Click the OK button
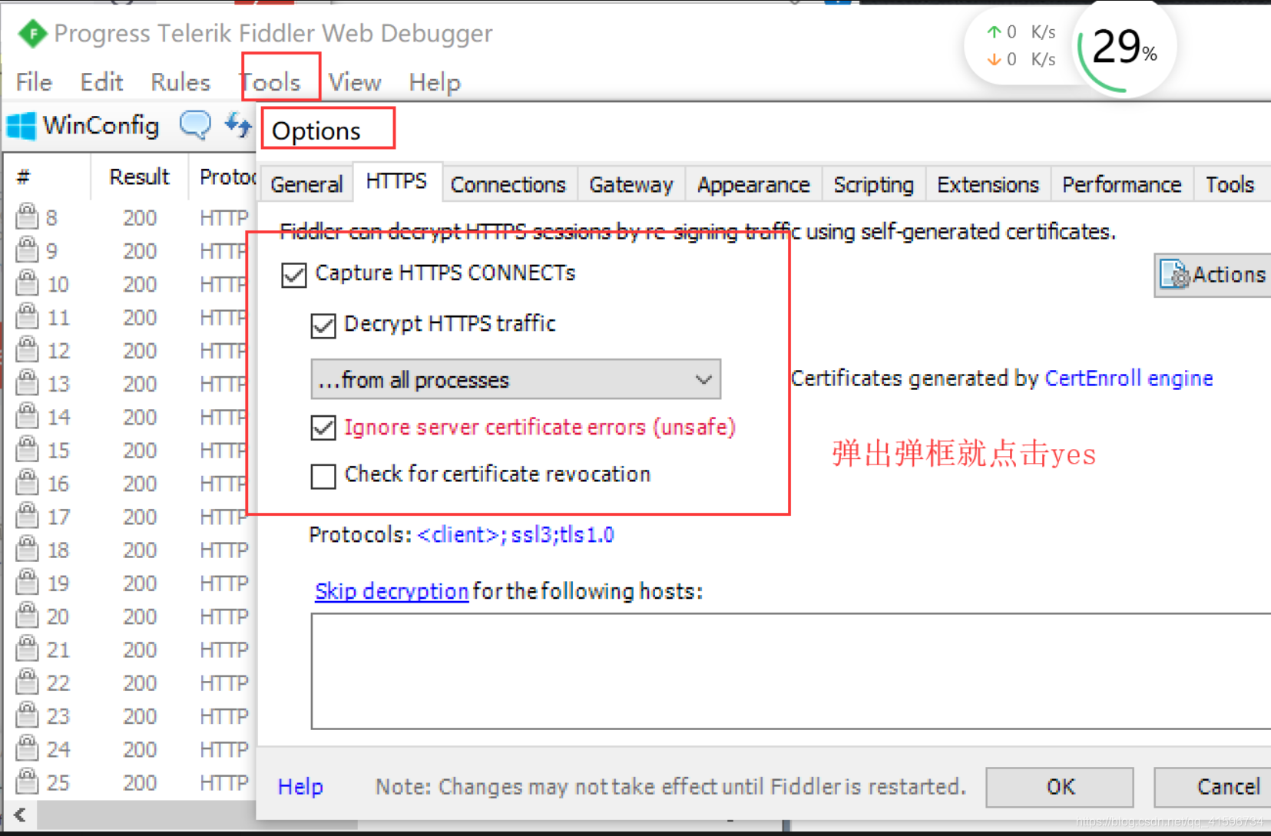Image resolution: width=1271 pixels, height=836 pixels. (1060, 787)
